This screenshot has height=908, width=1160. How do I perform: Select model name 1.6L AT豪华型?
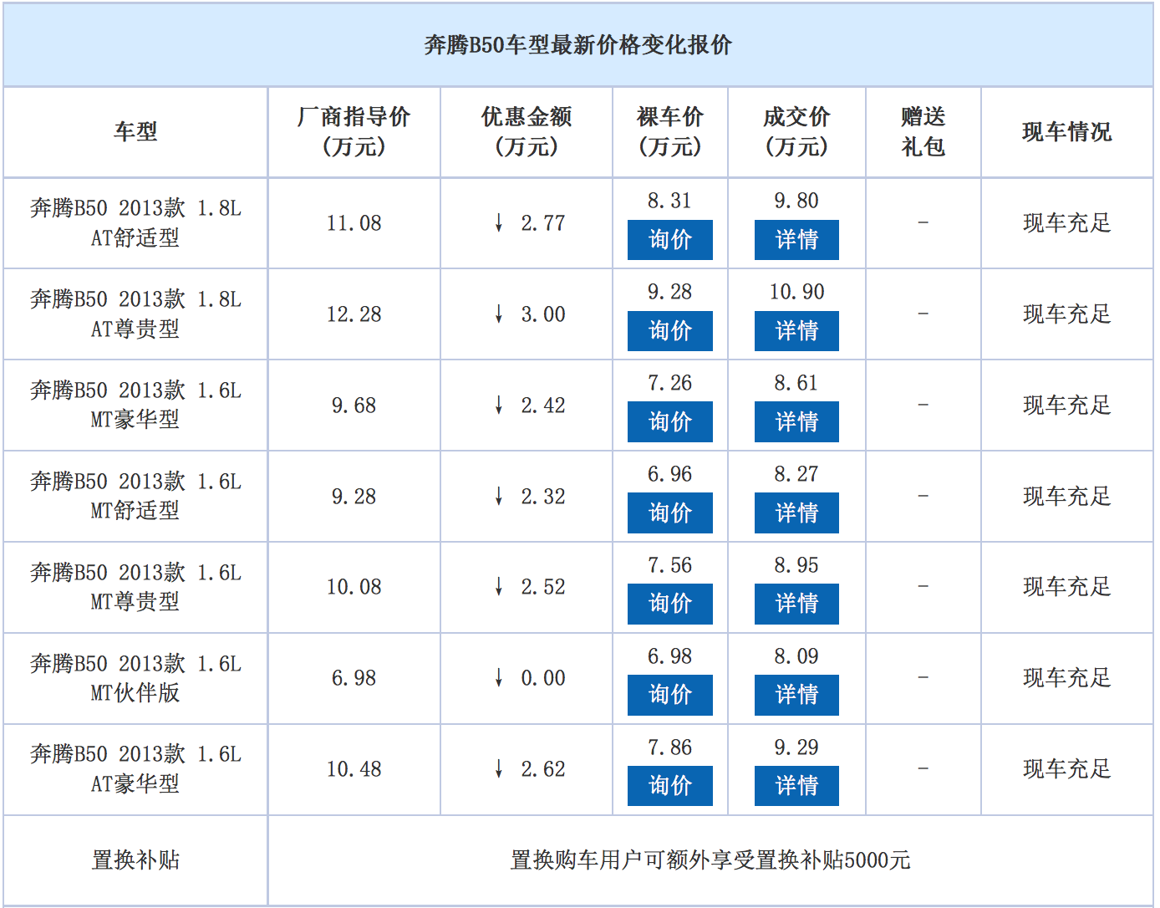click(x=135, y=769)
